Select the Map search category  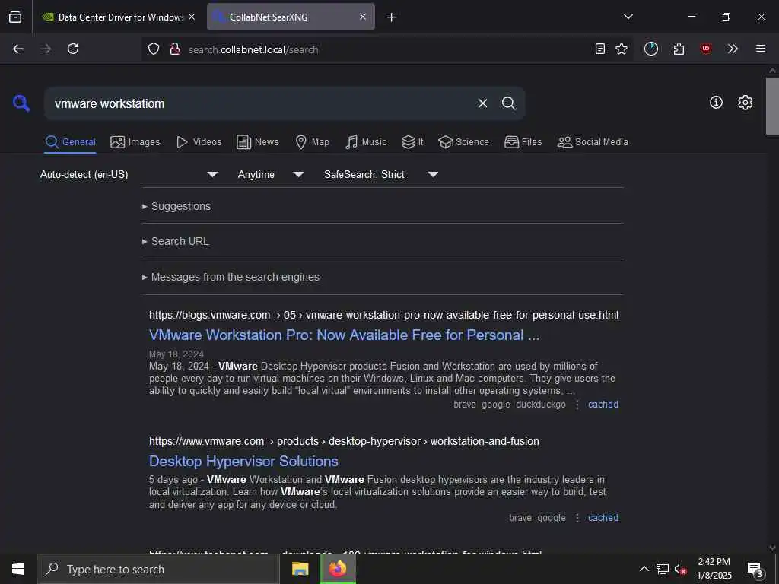312,142
